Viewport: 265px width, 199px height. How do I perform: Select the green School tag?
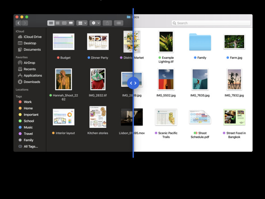(26, 121)
